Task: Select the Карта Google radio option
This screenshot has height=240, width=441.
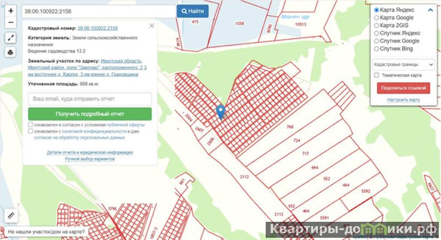Action: pos(377,18)
